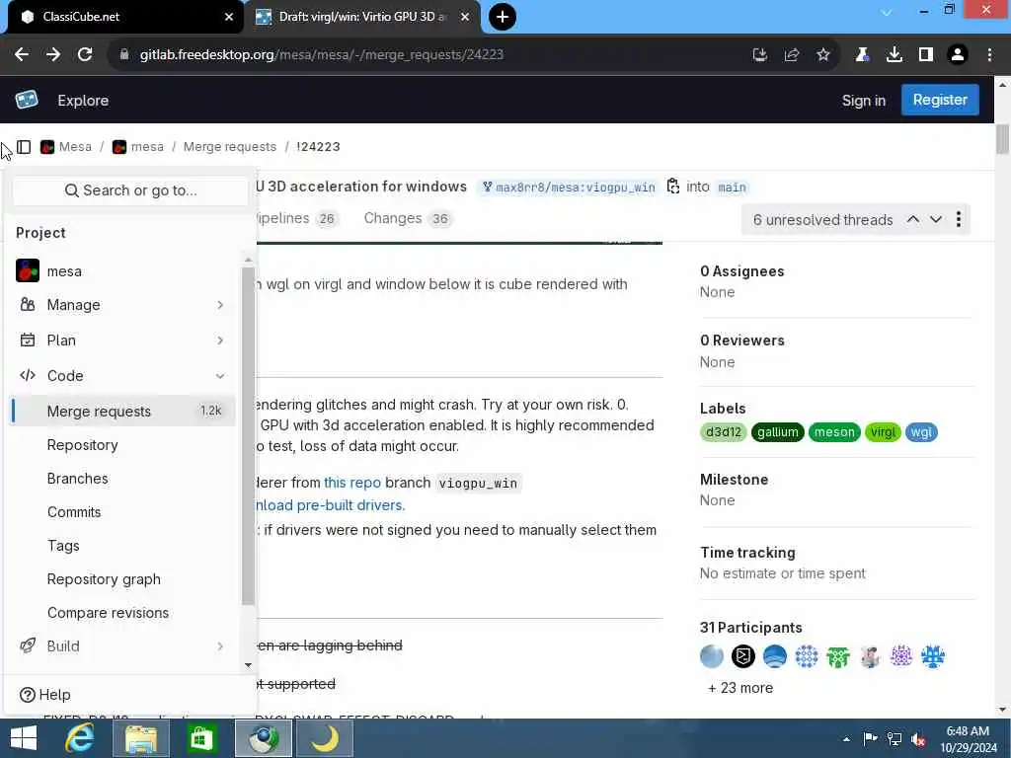The height and width of the screenshot is (758, 1011).
Task: Click the network tray icon
Action: click(x=894, y=738)
